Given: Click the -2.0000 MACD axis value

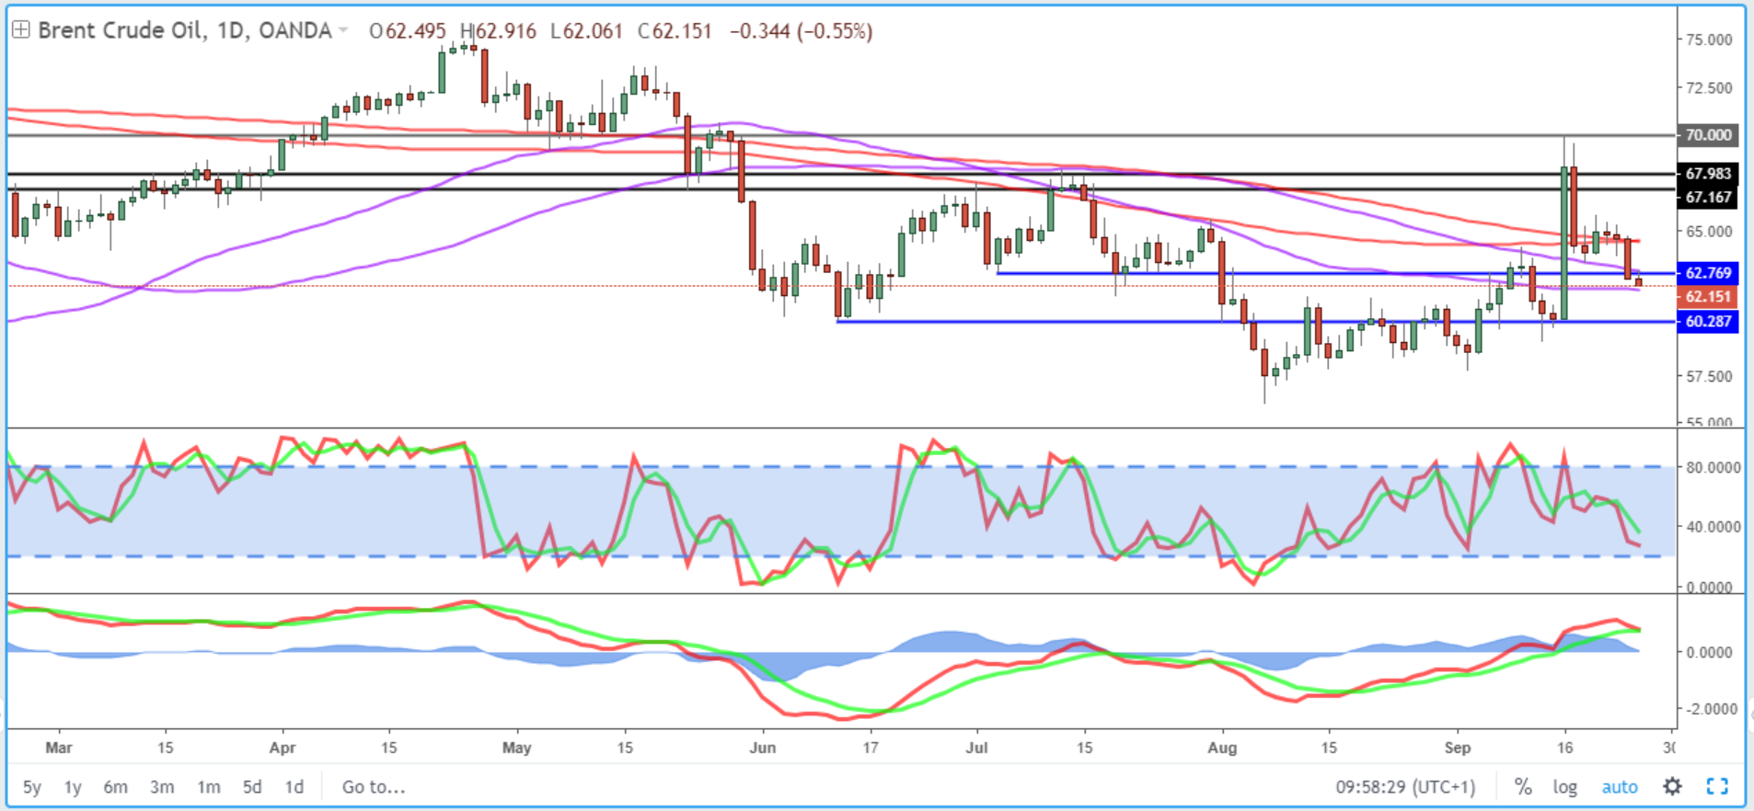Looking at the screenshot, I should [1712, 709].
